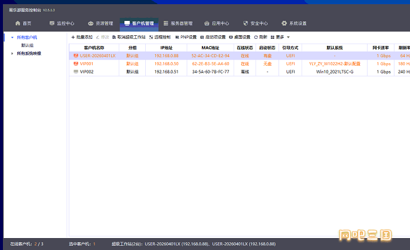
Task: Expand the 所有系统映像 tree node
Action: pos(12,53)
